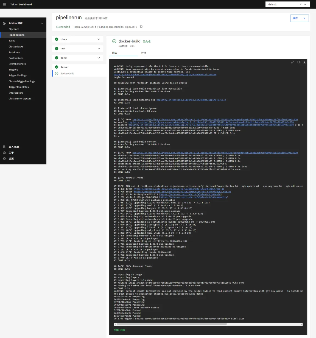Open logs in a new window

299,62
